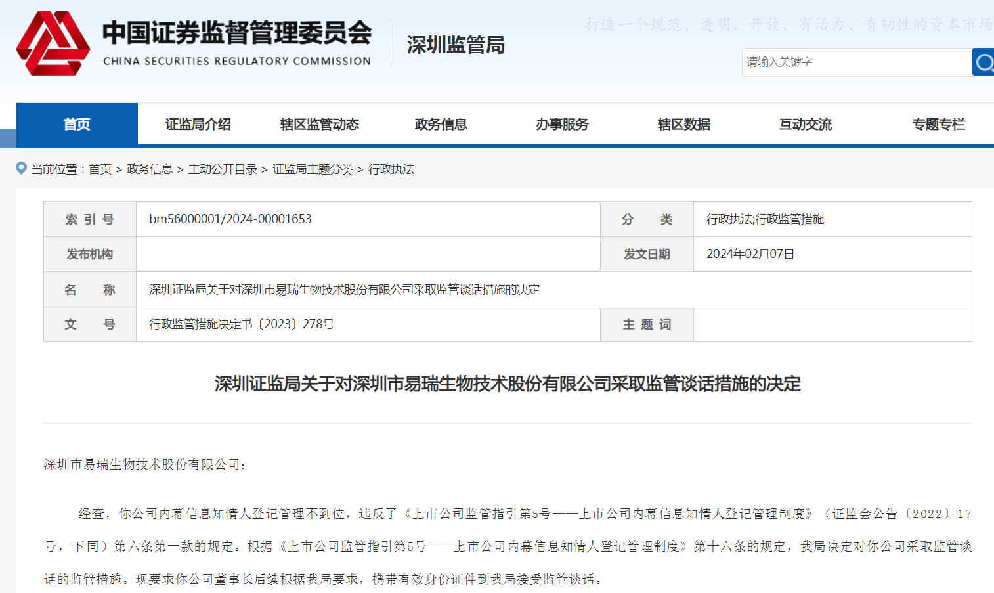Click the paragraph line starting with 经查
Viewport: 994px width, 593px height.
pyautogui.click(x=525, y=514)
